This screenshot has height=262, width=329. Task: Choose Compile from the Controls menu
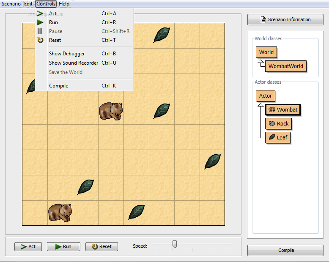pos(58,86)
